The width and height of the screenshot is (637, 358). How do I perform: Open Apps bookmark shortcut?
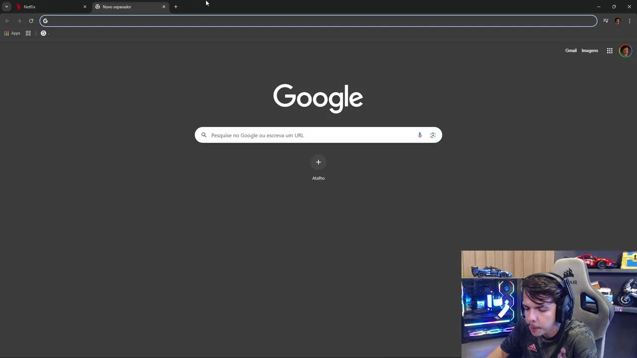click(12, 33)
